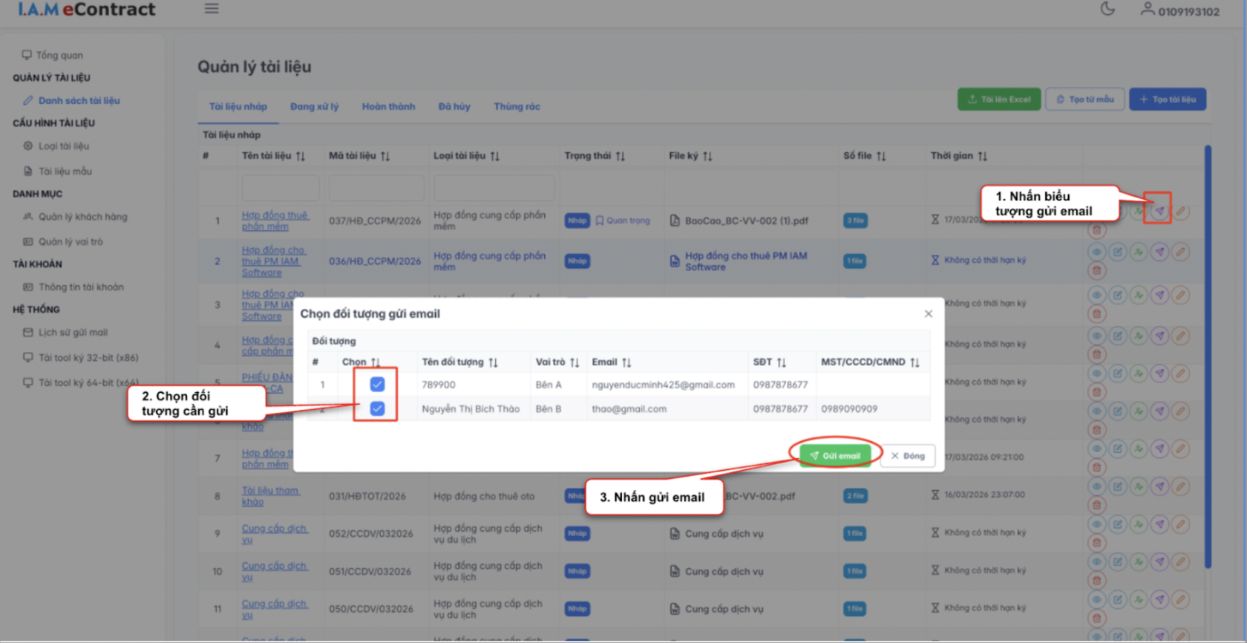Toggle dark mode moon icon
Screen dimensions: 1247x643
click(1107, 10)
